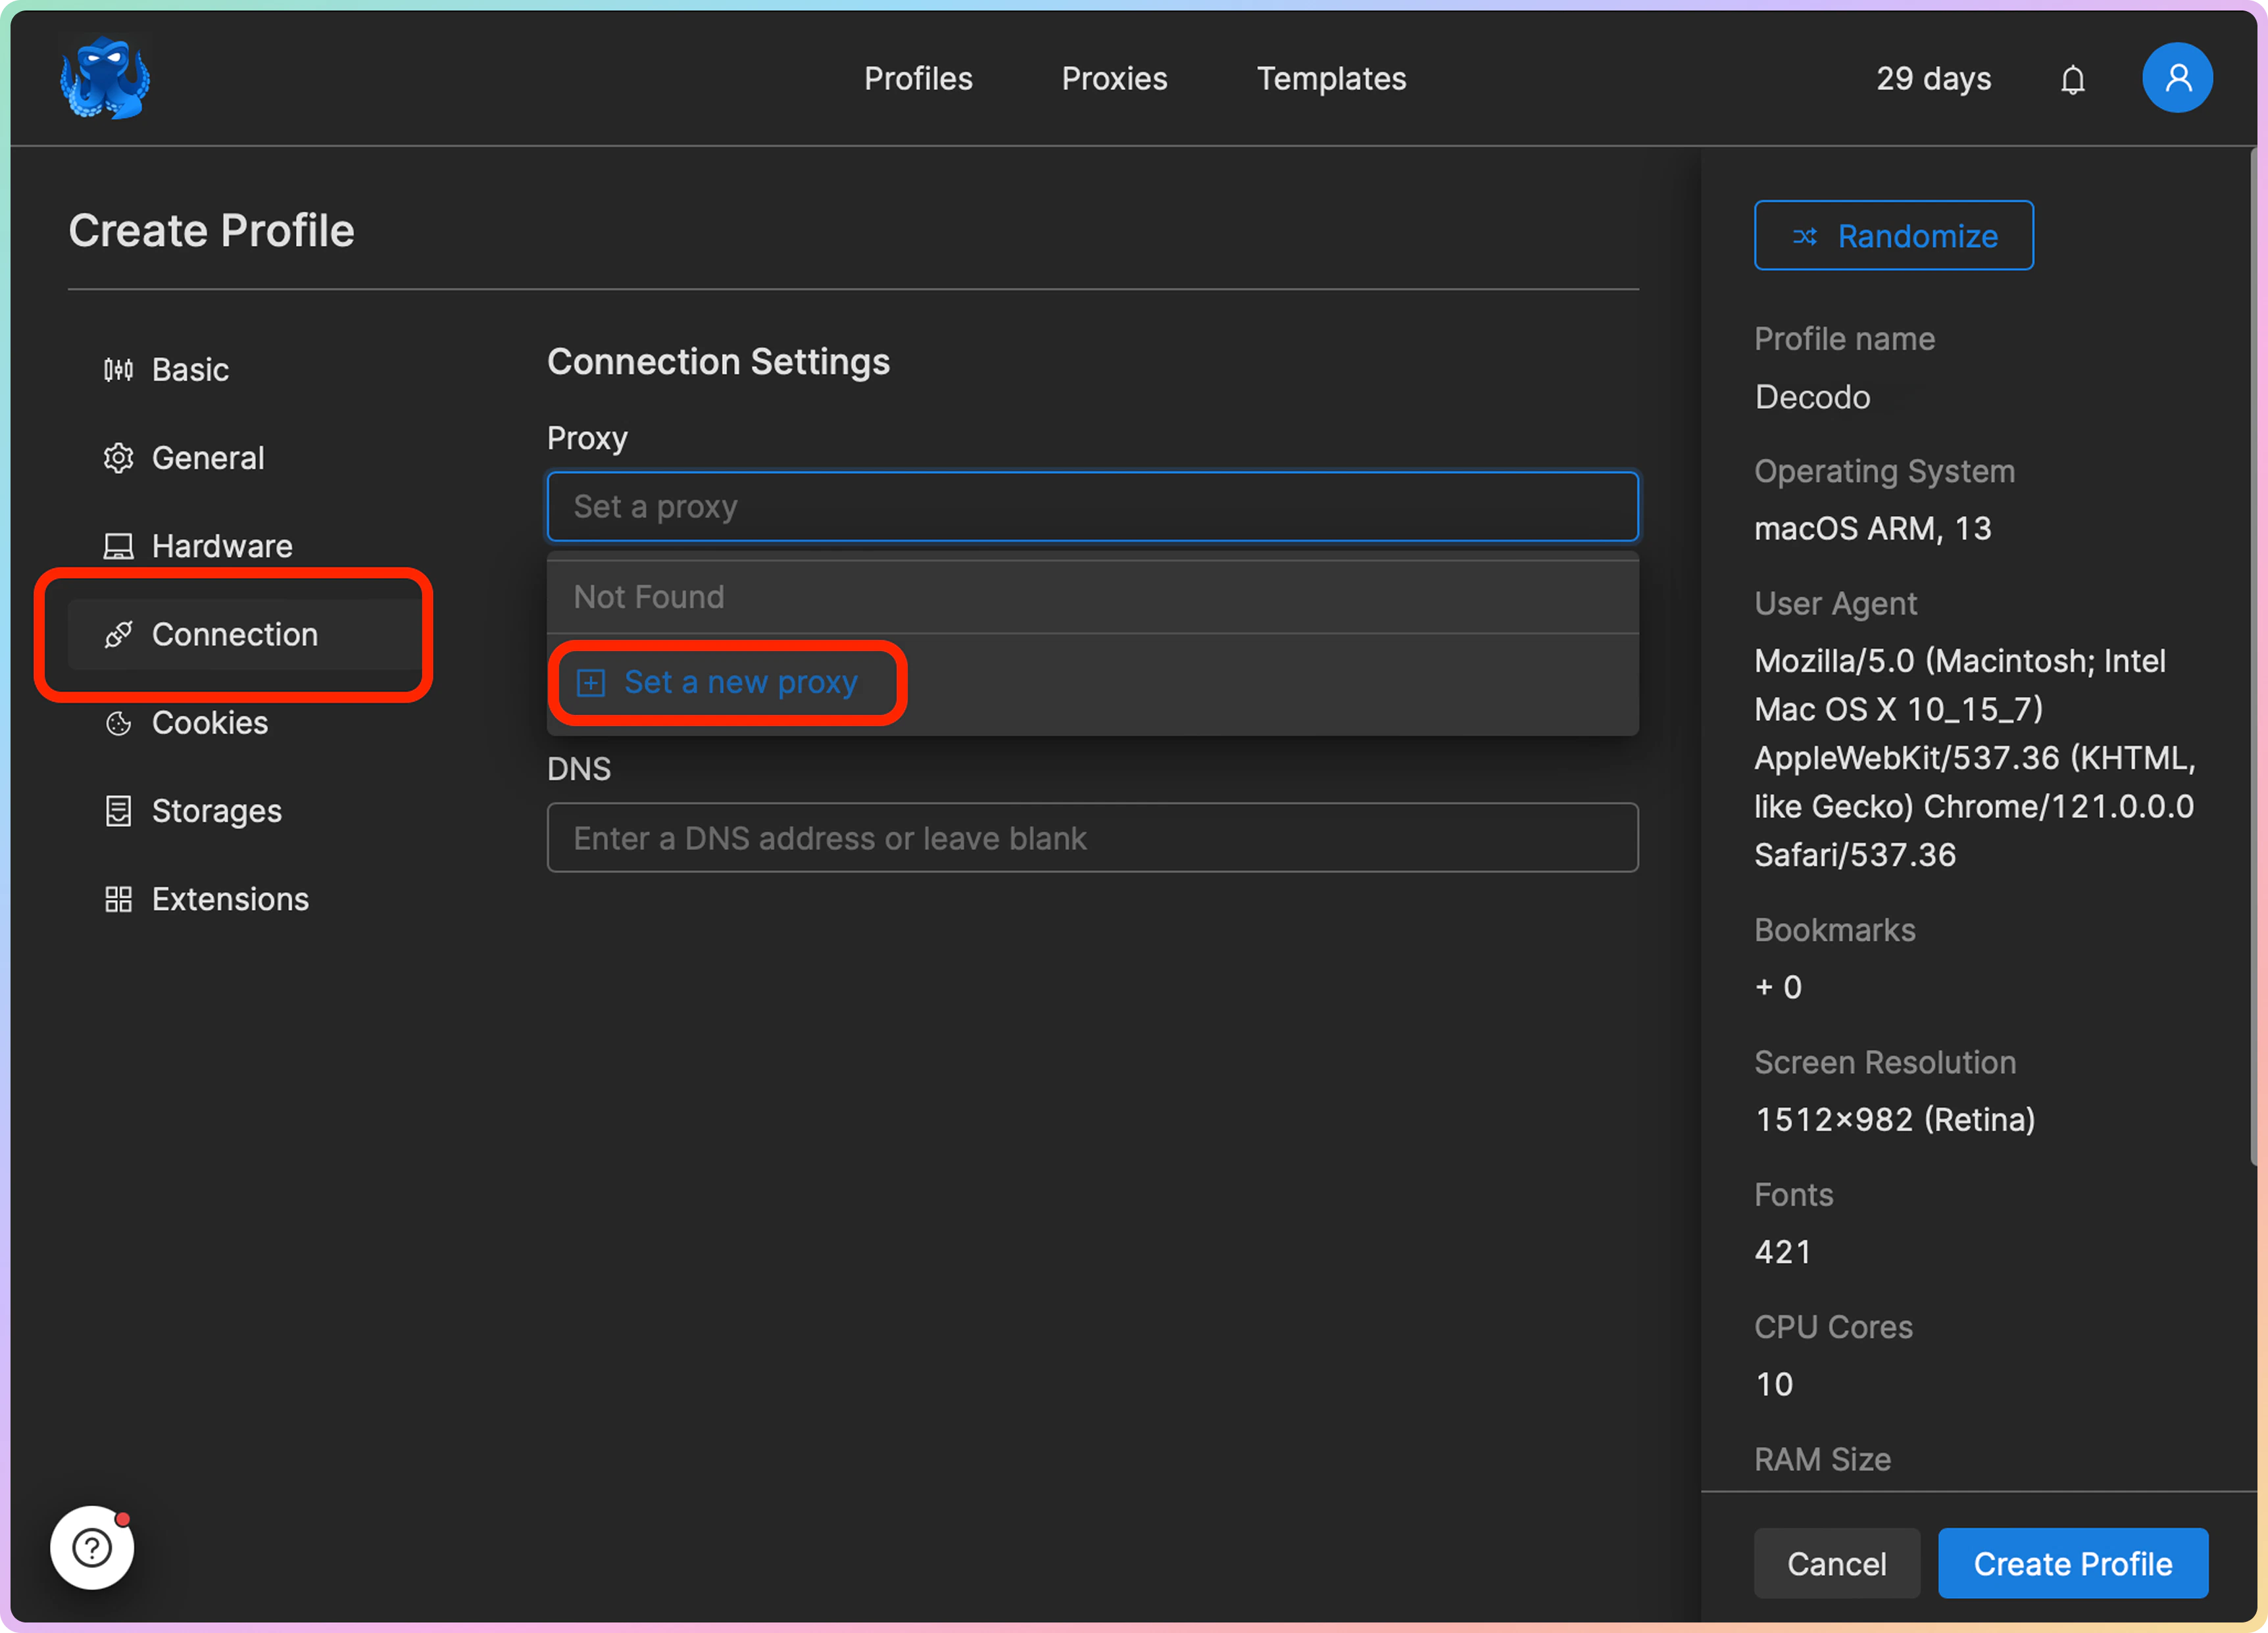Click the General gear icon
Viewport: 2268px width, 1633px height.
[x=118, y=458]
